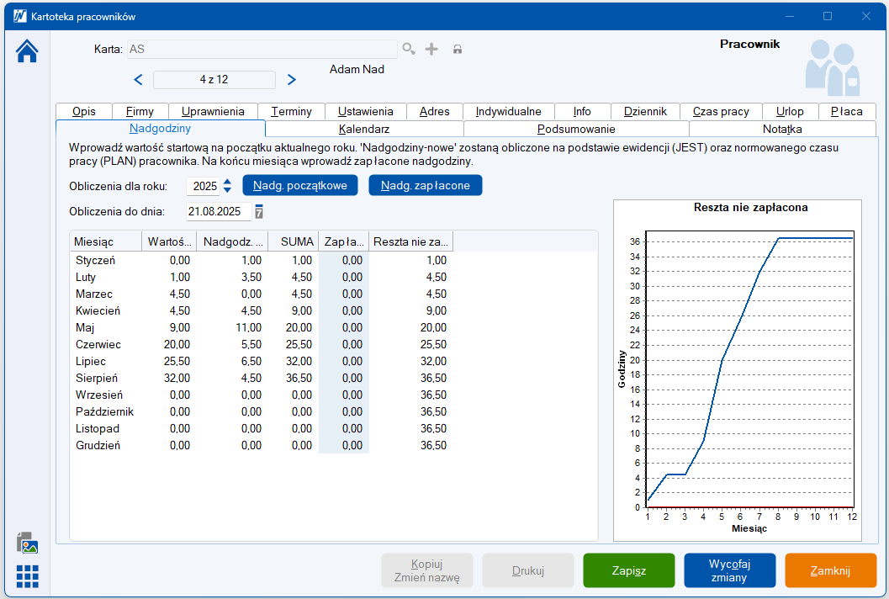The image size is (889, 599).
Task: Open the document image icon in sidebar
Action: [27, 543]
